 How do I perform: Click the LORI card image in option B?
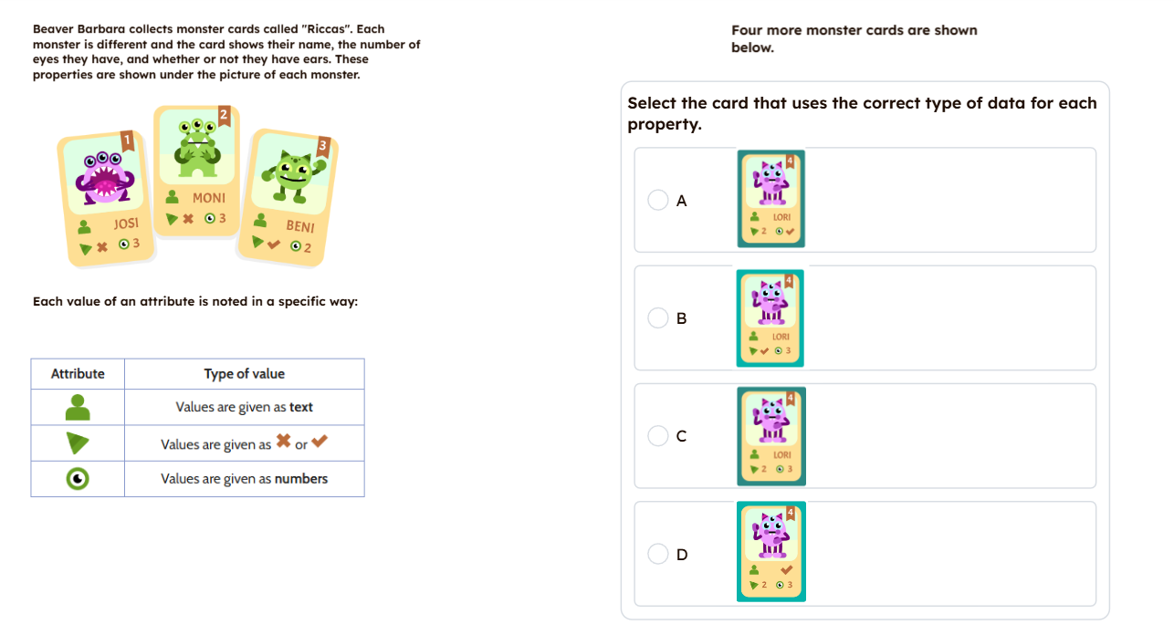tap(770, 317)
